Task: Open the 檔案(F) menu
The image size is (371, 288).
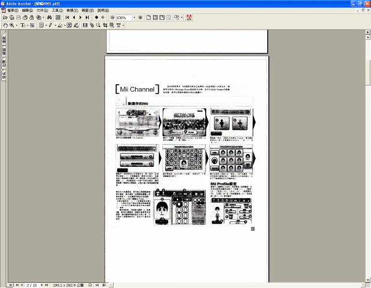Action: [13, 10]
